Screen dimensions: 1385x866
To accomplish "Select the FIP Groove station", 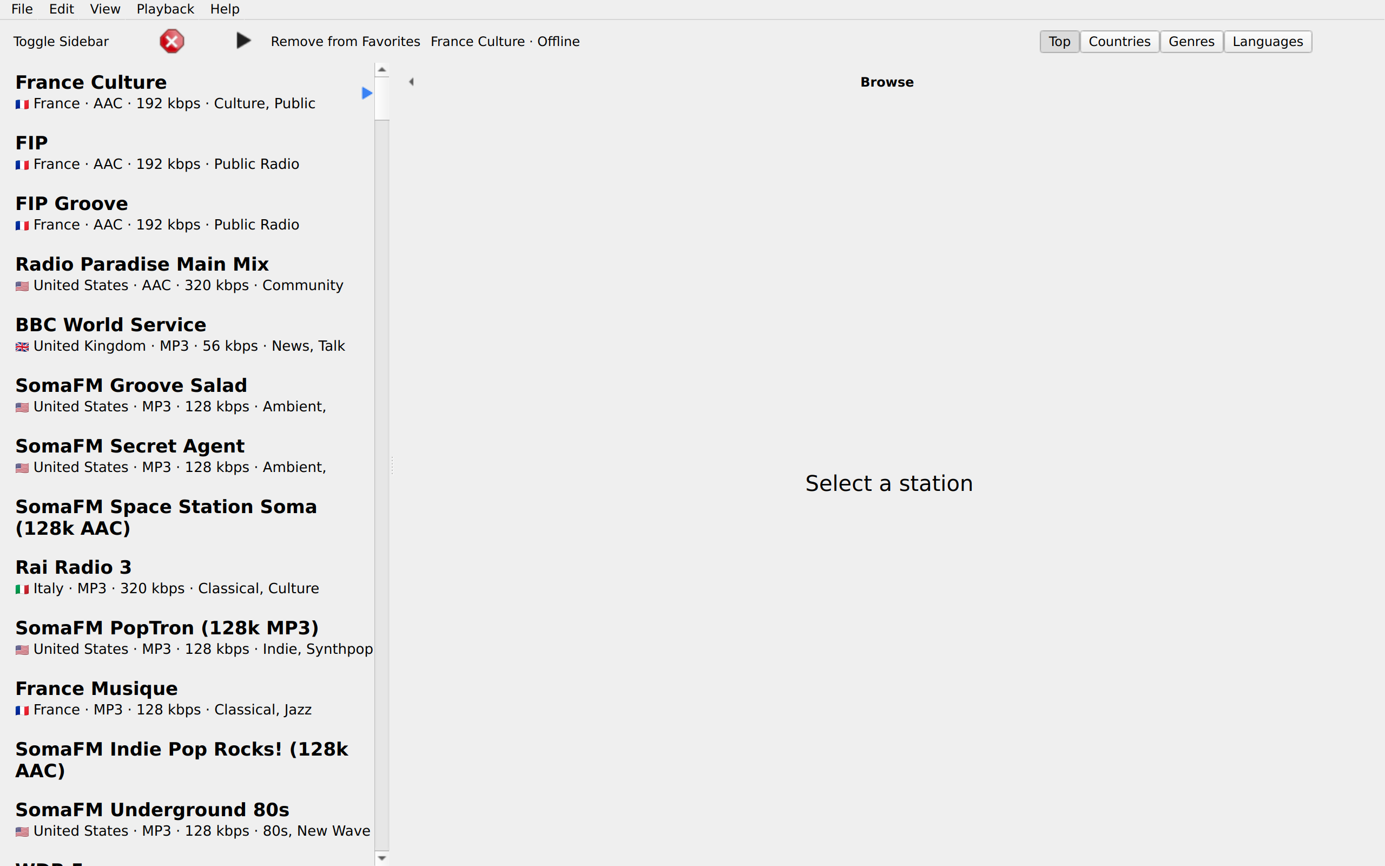I will 187,214.
